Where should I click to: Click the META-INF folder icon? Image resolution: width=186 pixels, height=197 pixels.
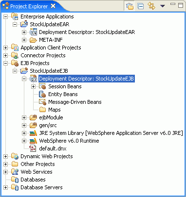pyautogui.click(x=34, y=40)
